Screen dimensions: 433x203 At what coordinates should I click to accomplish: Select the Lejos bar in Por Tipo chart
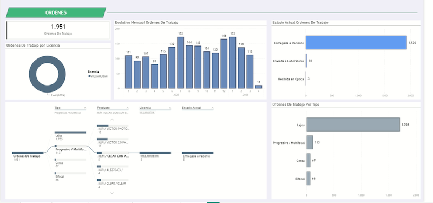353,125
